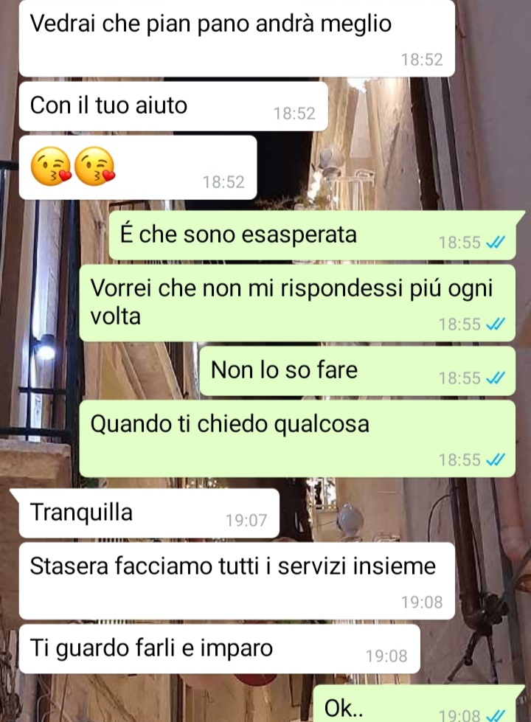Tap read ticks on 'Vorrei che non mi rispondessi' message

[496, 324]
